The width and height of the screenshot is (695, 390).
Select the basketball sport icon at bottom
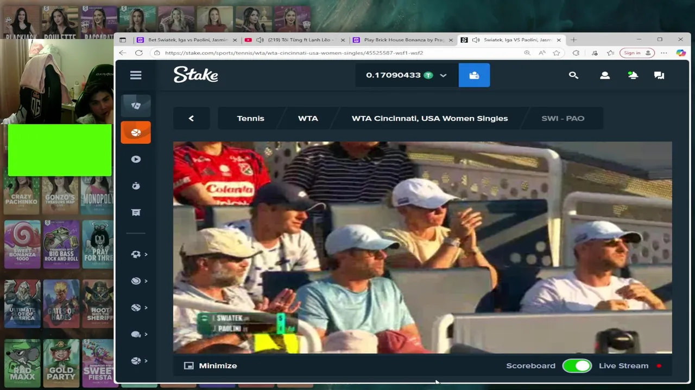pos(136,361)
